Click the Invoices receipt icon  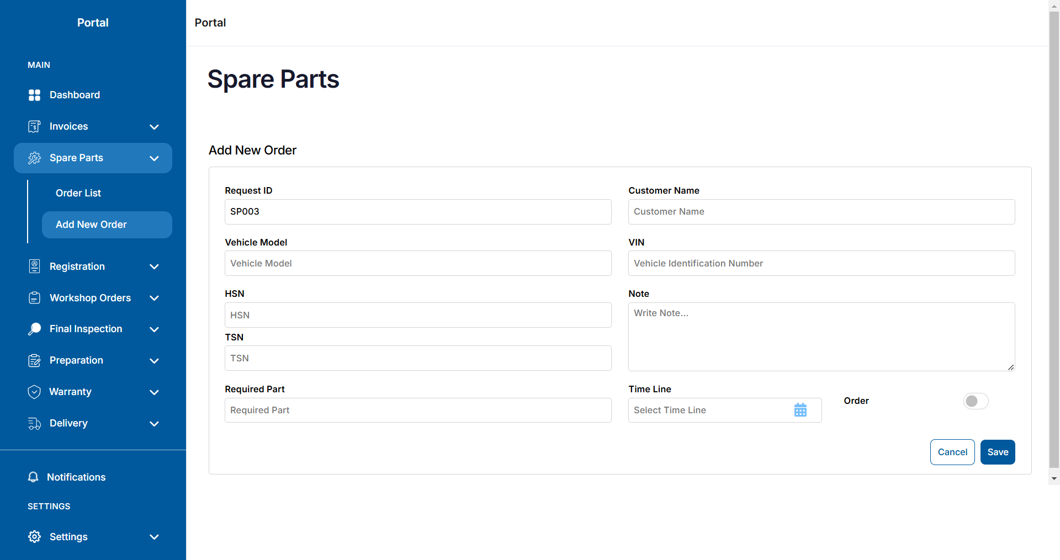34,126
